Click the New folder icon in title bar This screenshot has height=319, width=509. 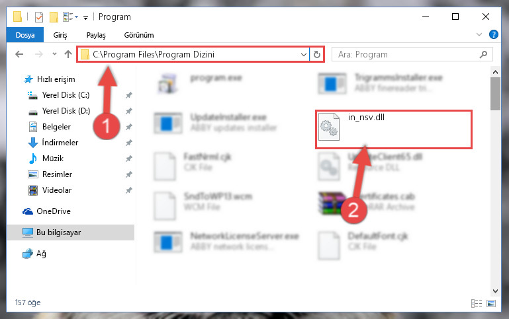click(54, 17)
